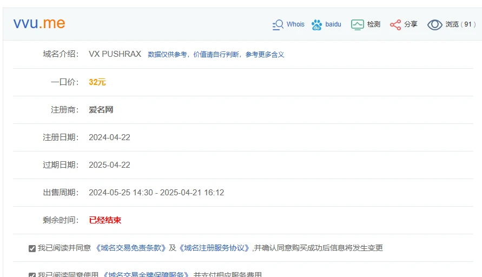Click the Baidu paw icon

tap(316, 24)
